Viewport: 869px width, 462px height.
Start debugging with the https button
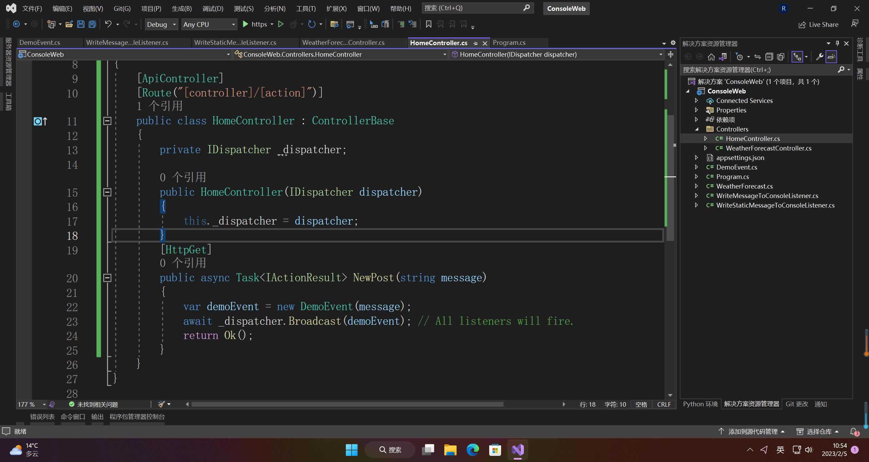255,24
